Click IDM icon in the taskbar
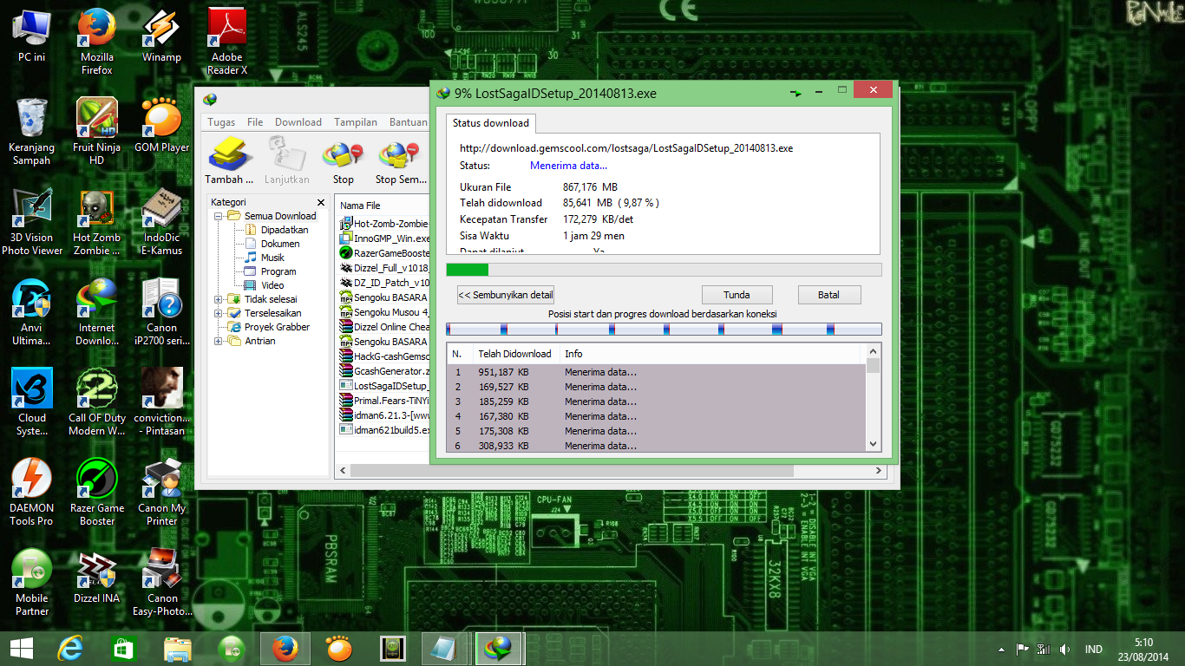The width and height of the screenshot is (1185, 666). tap(499, 648)
